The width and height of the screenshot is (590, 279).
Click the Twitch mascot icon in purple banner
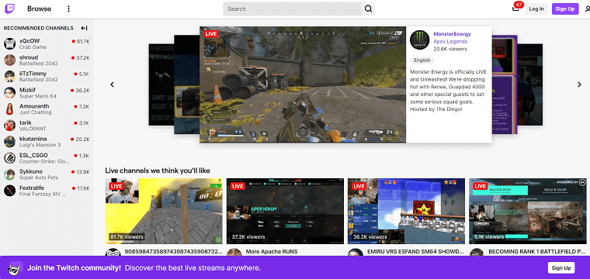pyautogui.click(x=16, y=267)
